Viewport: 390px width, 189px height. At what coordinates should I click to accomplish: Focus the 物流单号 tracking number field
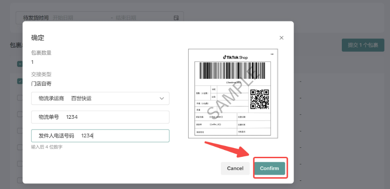pyautogui.click(x=100, y=117)
